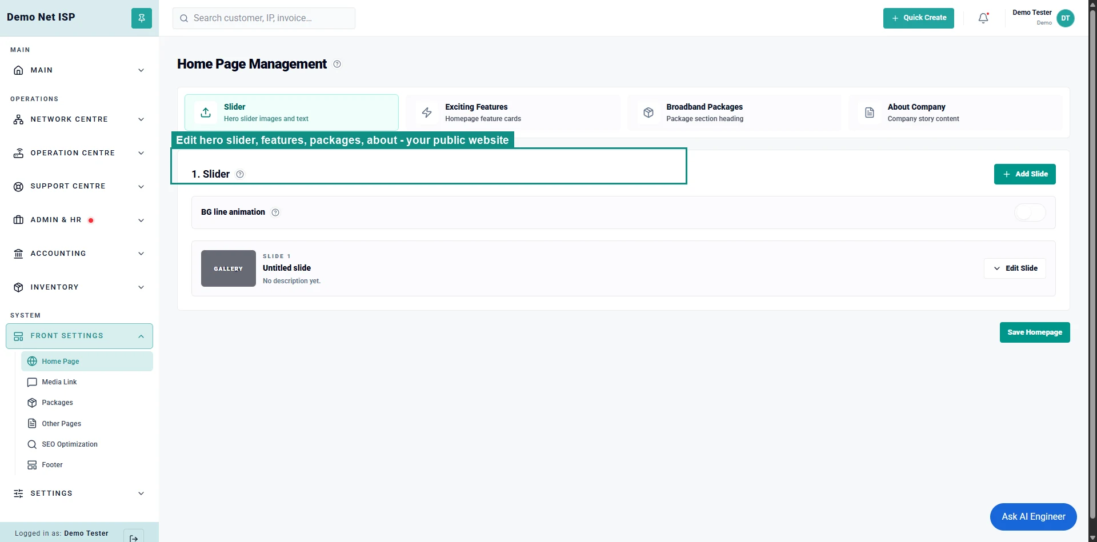1097x542 pixels.
Task: Collapse the Front Settings chevron
Action: click(x=141, y=336)
